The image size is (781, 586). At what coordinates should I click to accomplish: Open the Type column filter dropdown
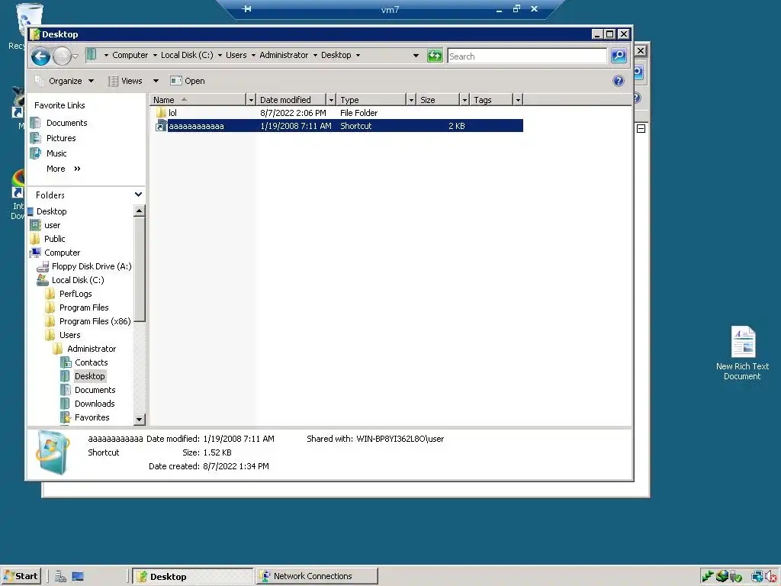pyautogui.click(x=411, y=100)
